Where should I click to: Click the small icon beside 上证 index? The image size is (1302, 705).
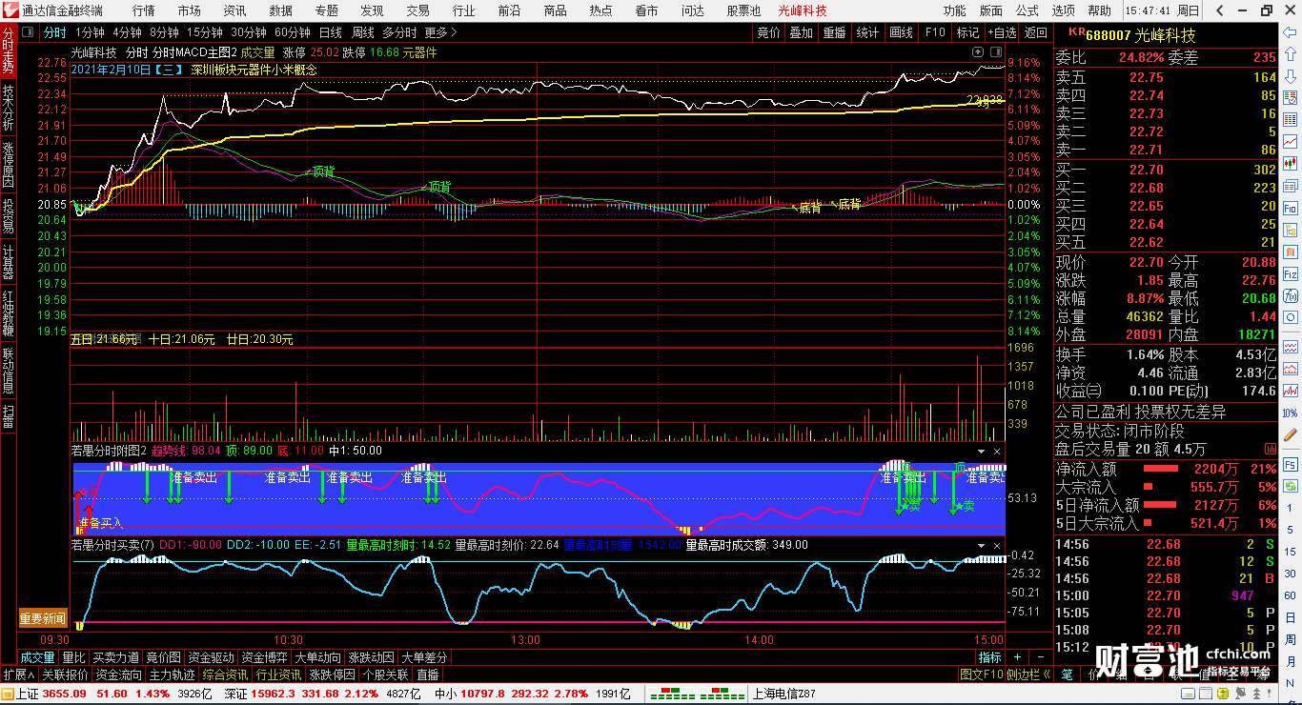8,694
